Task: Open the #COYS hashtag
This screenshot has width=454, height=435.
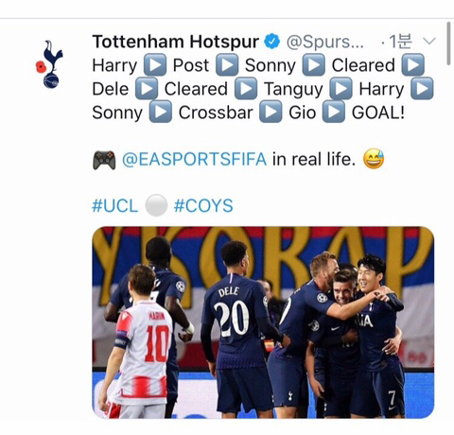Action: tap(203, 206)
